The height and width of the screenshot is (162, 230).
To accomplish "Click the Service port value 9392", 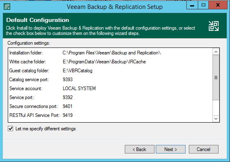I will click(x=68, y=97).
